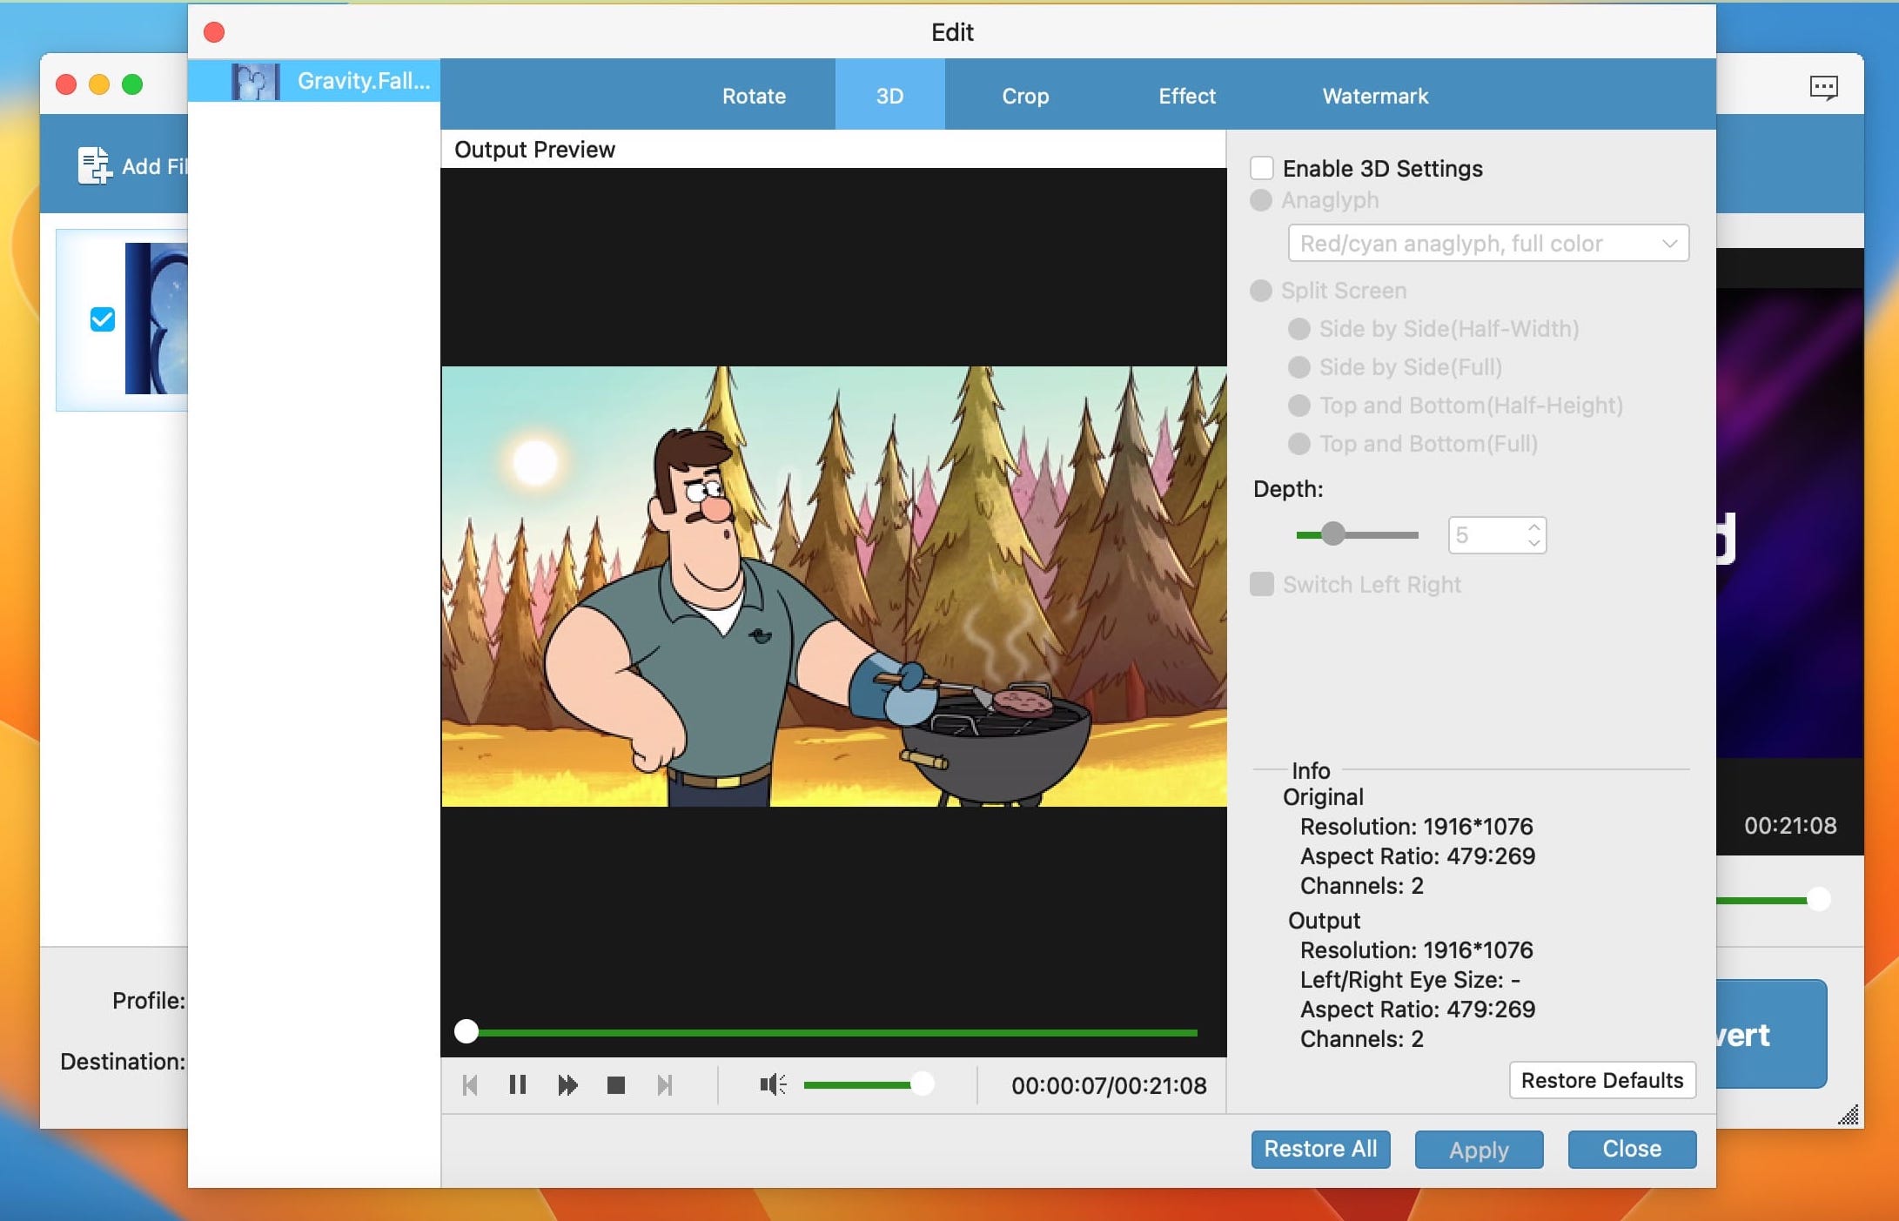Pause the video preview

coord(518,1085)
